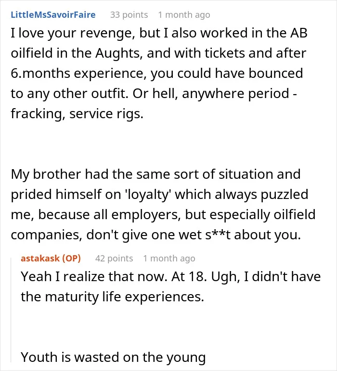Click the quoted word 'loyalty'
Screen dimensions: 337x371
click(148, 195)
